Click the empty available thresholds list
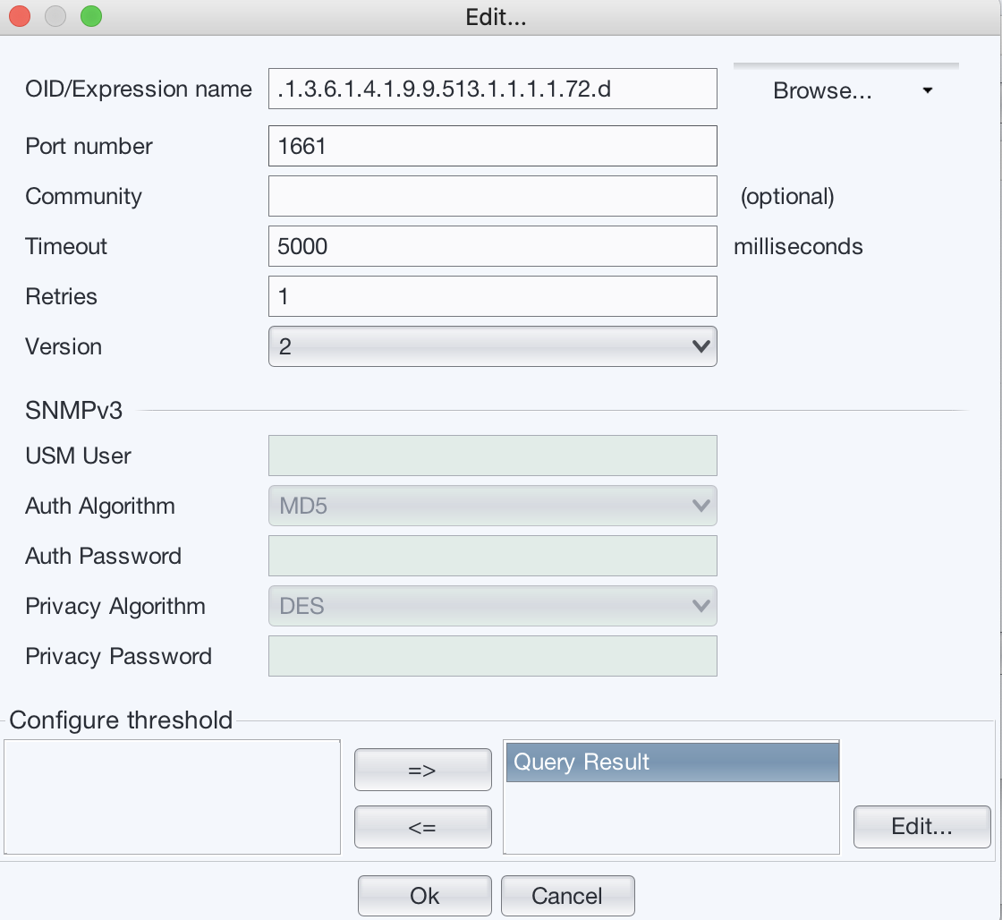Image resolution: width=1002 pixels, height=920 pixels. tap(173, 796)
